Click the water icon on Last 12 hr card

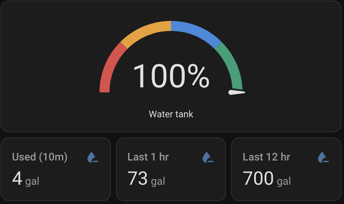(323, 157)
